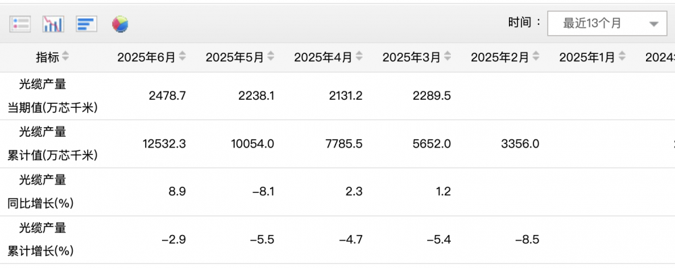Sort the 2025年6月 column
675x268 pixels.
[x=182, y=57]
